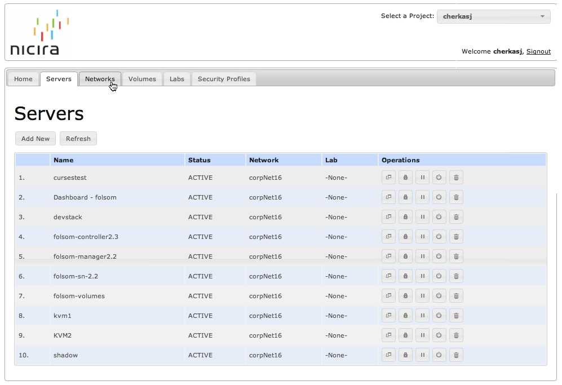
Task: Open console window for kvm1 server
Action: 388,316
